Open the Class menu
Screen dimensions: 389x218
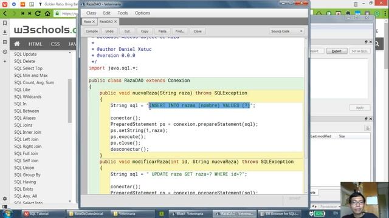pyautogui.click(x=91, y=13)
